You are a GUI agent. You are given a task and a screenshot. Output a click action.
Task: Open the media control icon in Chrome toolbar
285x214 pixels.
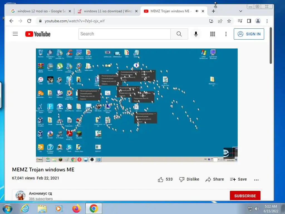[240, 21]
